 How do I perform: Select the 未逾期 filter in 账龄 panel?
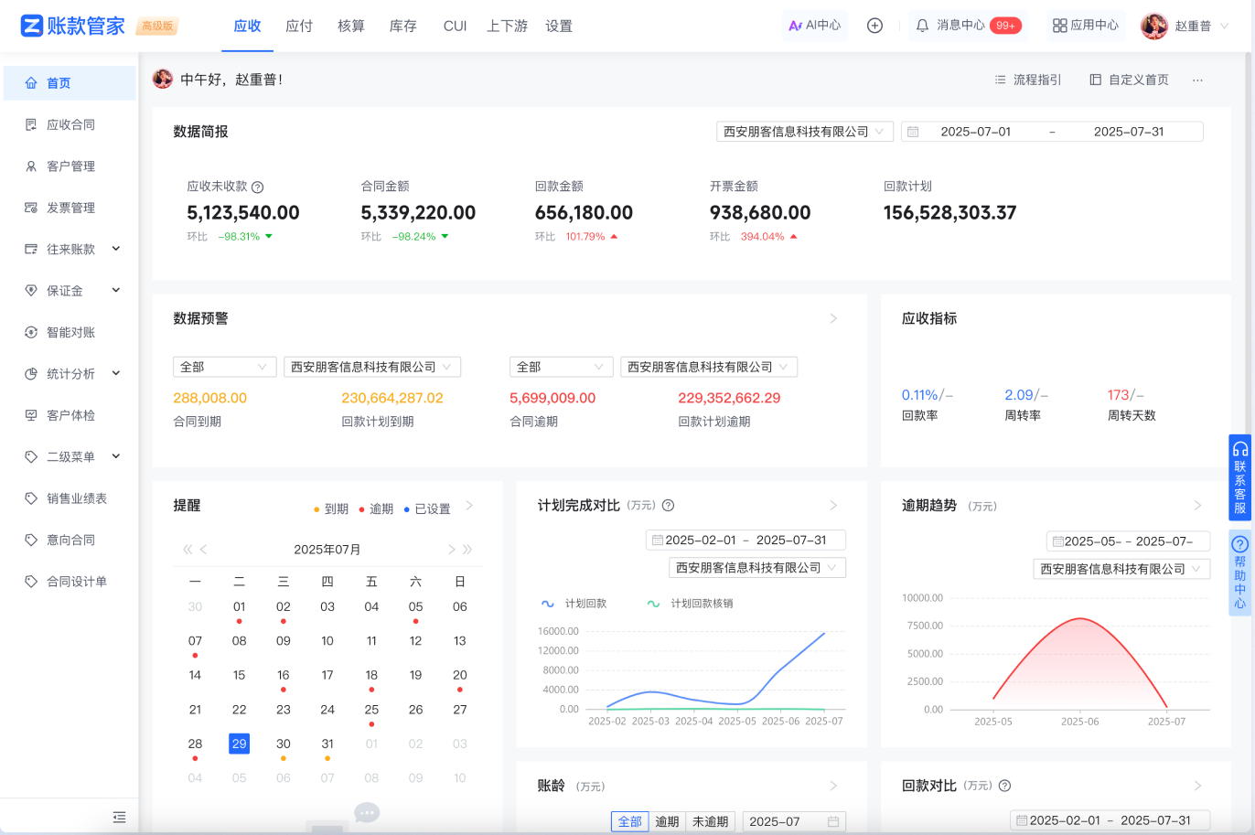(x=710, y=821)
